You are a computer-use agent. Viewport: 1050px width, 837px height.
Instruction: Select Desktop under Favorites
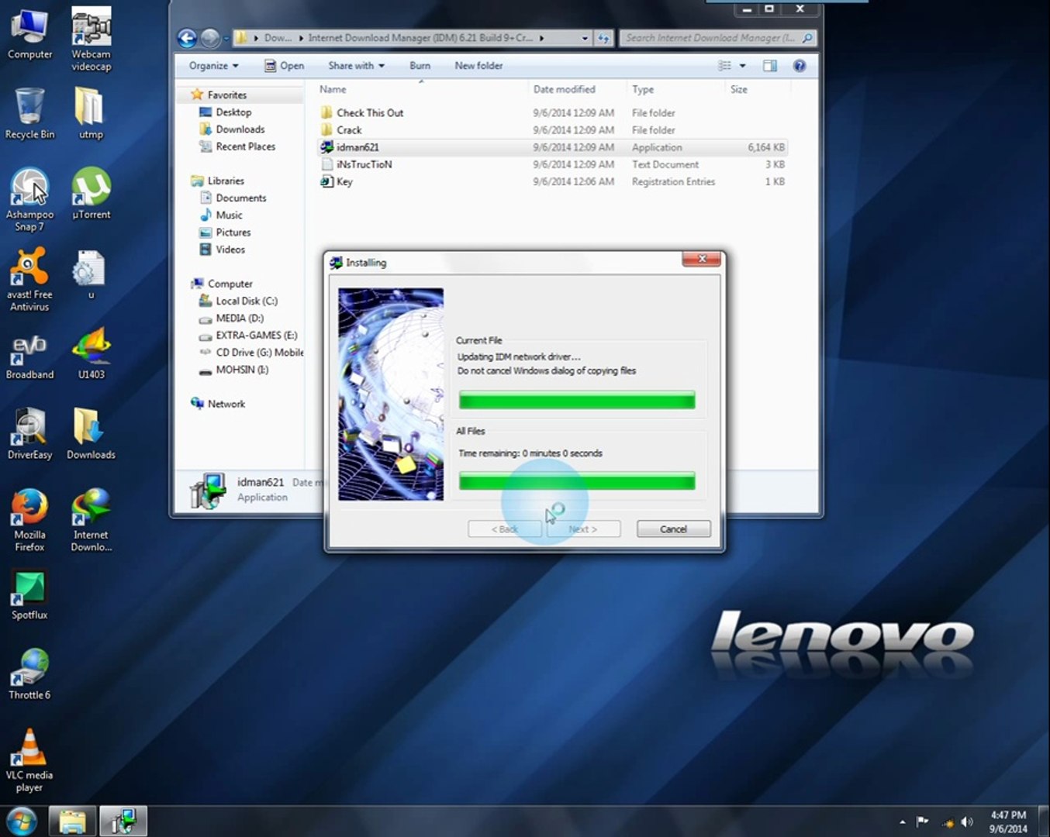click(233, 112)
